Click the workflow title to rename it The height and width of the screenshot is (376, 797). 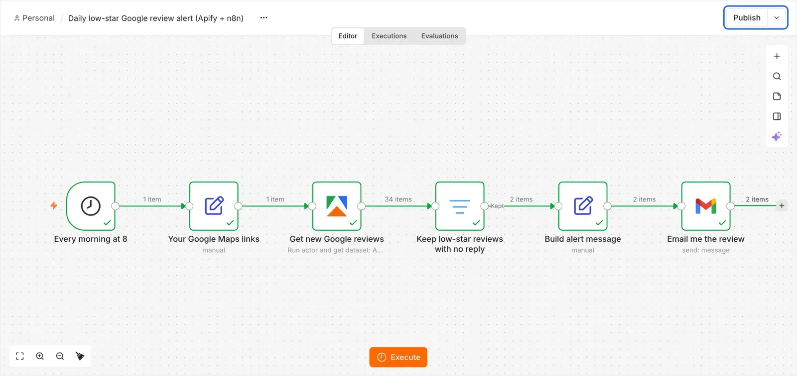click(x=156, y=18)
